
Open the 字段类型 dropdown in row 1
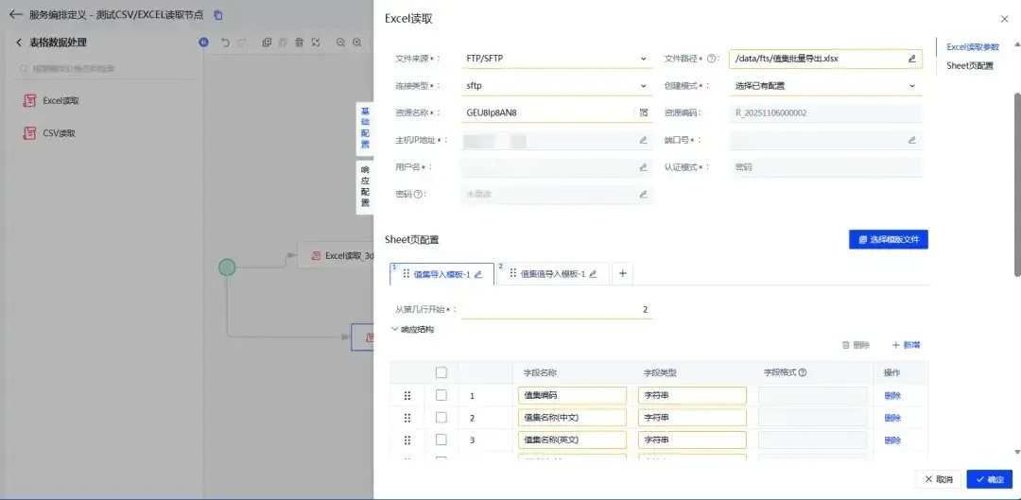(692, 395)
